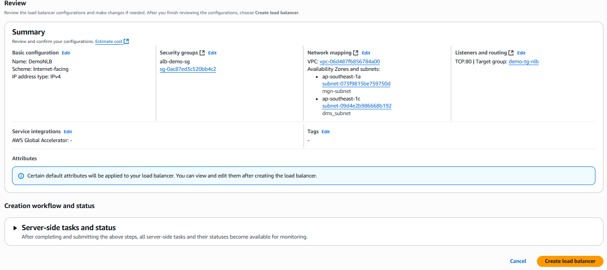Screen dimensions: 607x270
Task: Click external link icon next to Network mapping
Action: pos(356,53)
